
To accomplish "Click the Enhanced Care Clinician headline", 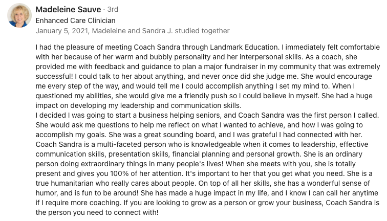I will pos(76,20).
